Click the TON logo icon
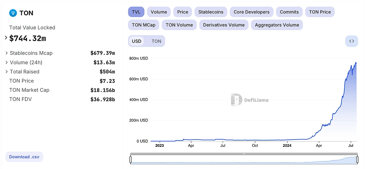Image resolution: width=365 pixels, height=169 pixels. pos(13,13)
